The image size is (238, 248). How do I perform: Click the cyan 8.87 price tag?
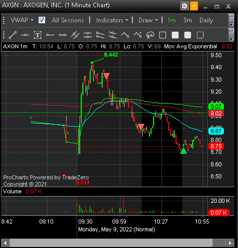216,131
